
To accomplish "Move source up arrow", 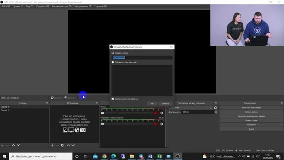I will click(x=68, y=145).
